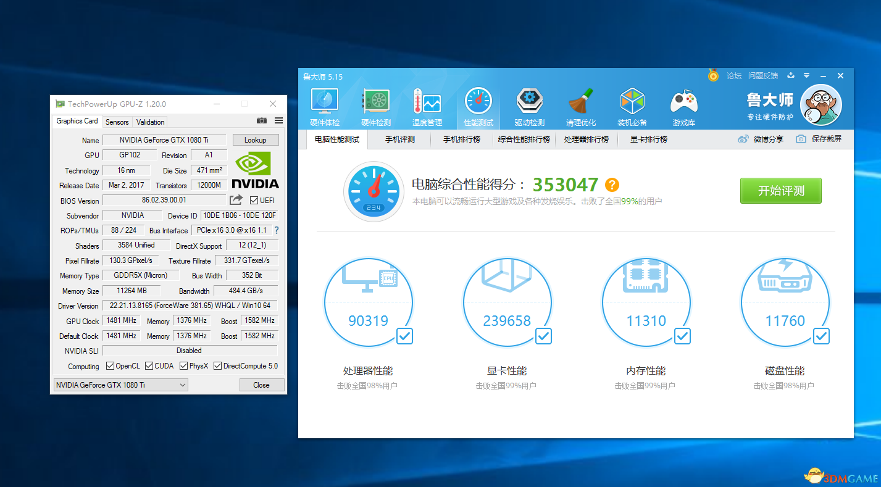This screenshot has width=881, height=487.
Task: Open the Lu Dashi main menu triangle icon
Action: point(806,75)
